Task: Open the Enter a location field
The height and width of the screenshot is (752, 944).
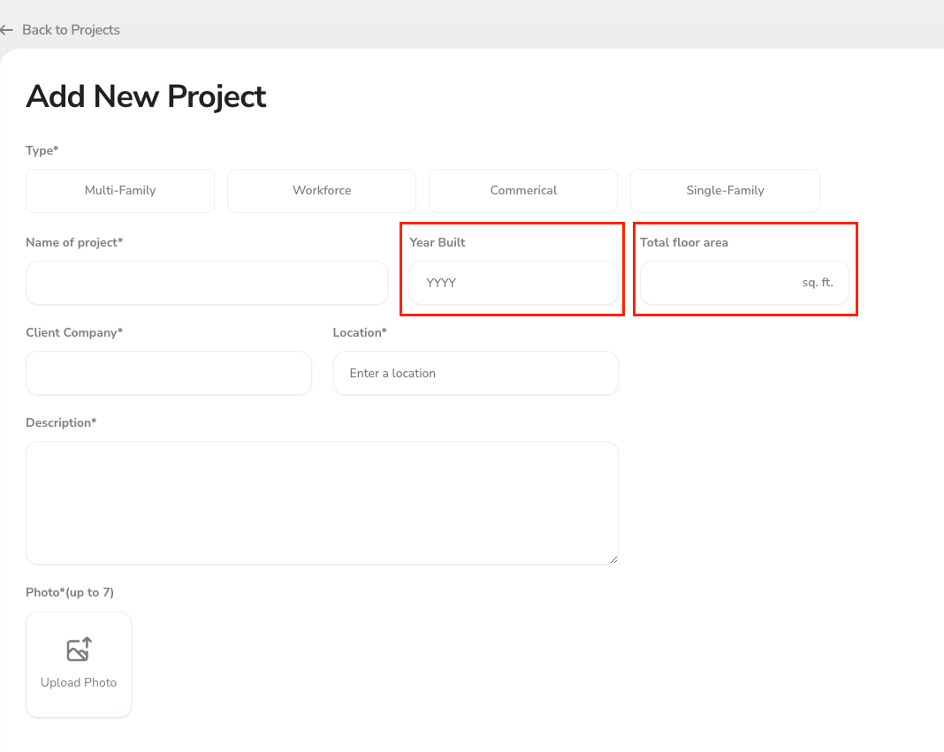Action: coord(476,373)
